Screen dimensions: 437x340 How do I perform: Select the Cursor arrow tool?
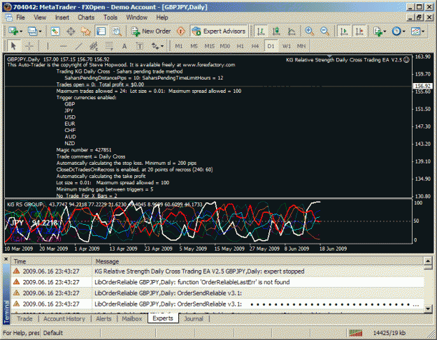(x=13, y=46)
